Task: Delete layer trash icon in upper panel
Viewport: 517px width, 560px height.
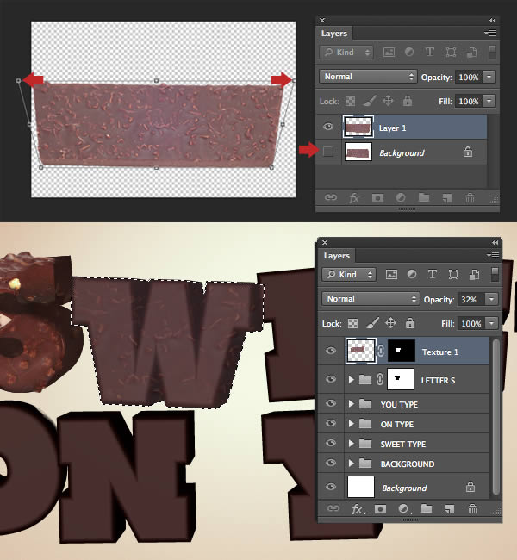Action: point(470,197)
